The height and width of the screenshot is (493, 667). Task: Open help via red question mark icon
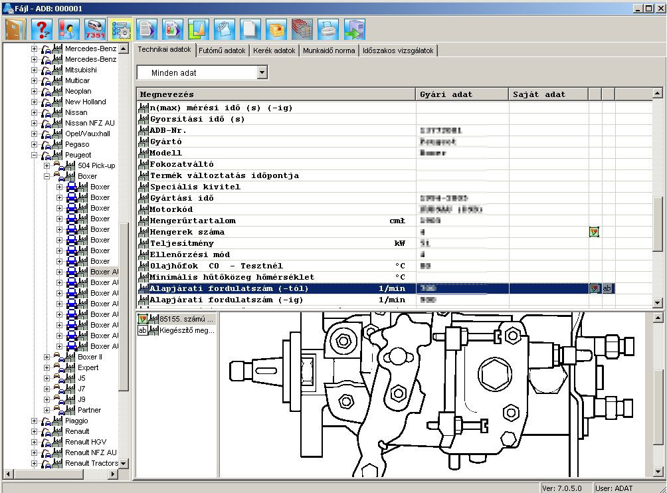point(43,29)
